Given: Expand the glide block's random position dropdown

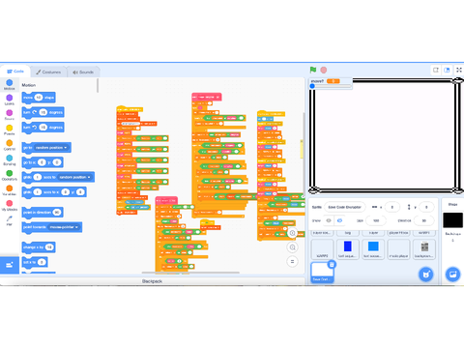Looking at the screenshot, I should pyautogui.click(x=75, y=177).
